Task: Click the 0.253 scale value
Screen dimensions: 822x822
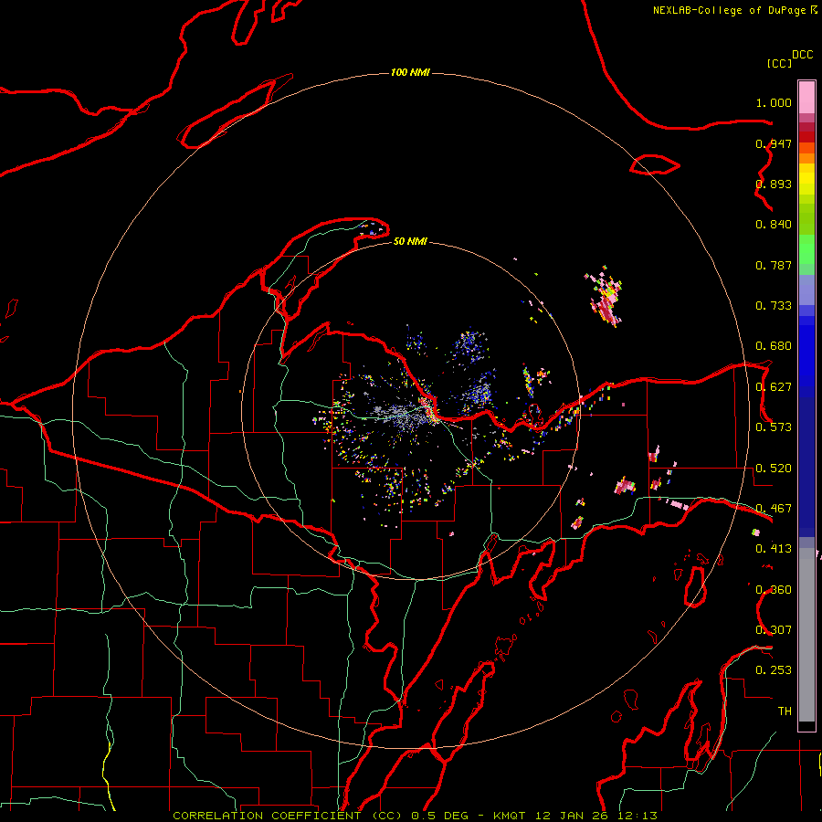Action: (x=774, y=670)
